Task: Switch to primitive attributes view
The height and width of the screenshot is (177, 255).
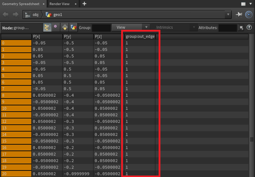Action: tap(65, 28)
